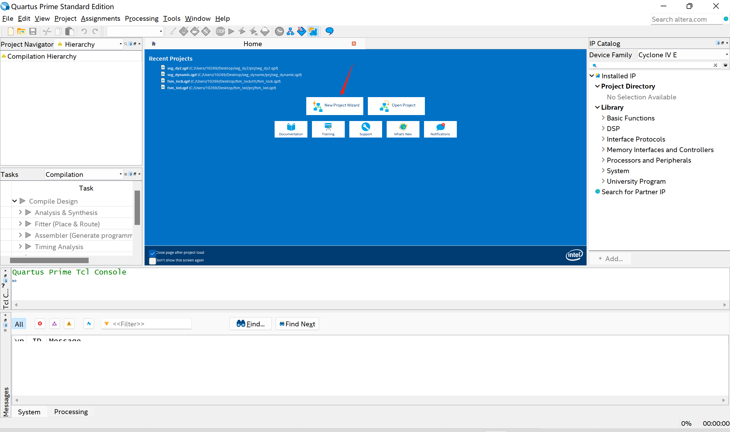Click the Tasks horizontal scrollbar
The height and width of the screenshot is (432, 730).
[49, 260]
